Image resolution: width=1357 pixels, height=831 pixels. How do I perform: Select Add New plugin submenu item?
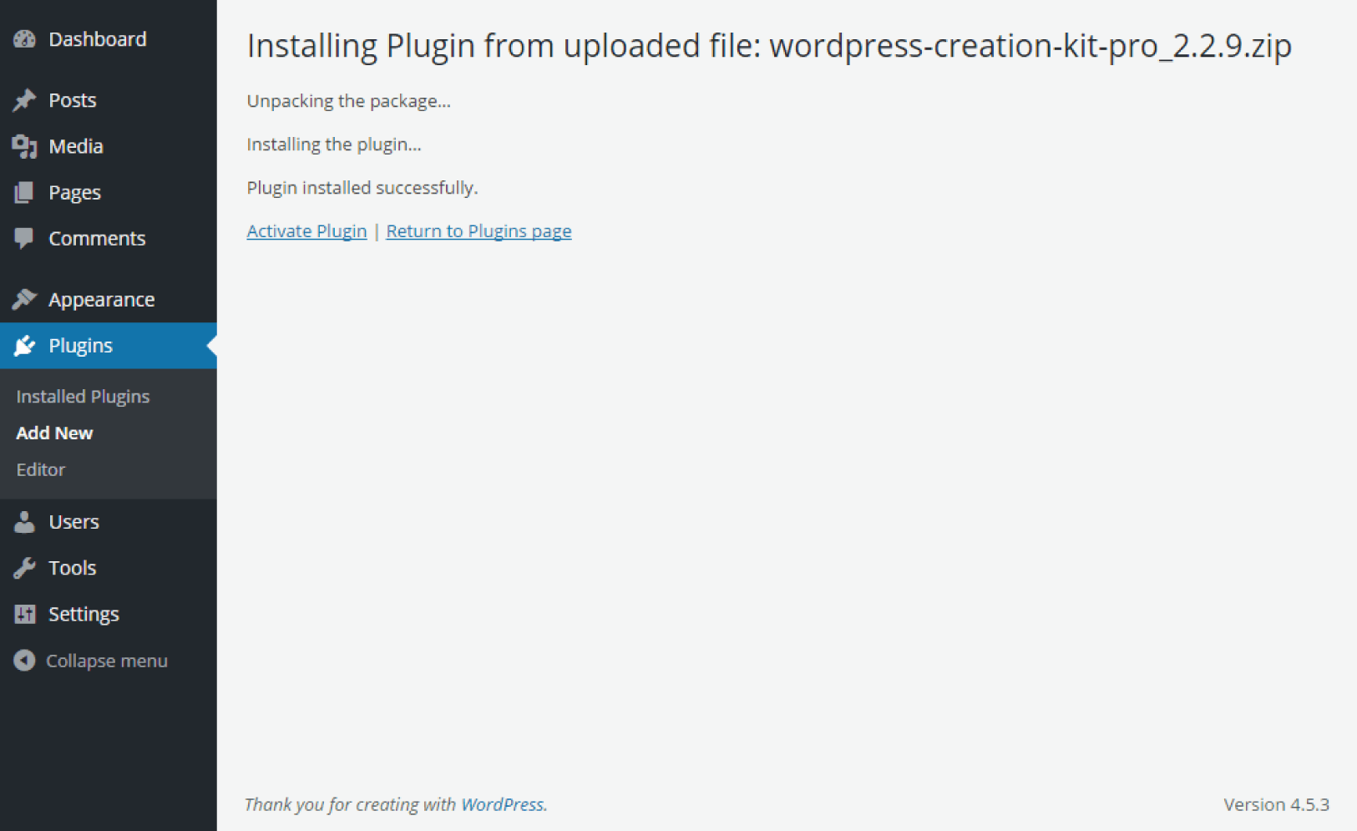click(54, 433)
